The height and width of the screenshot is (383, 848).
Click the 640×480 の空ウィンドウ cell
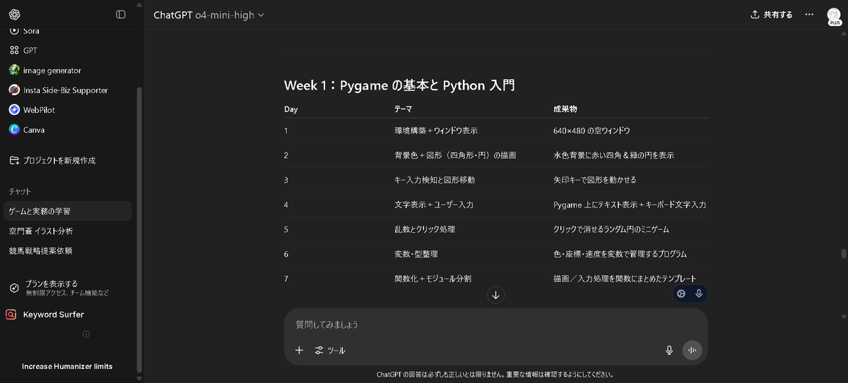(591, 130)
